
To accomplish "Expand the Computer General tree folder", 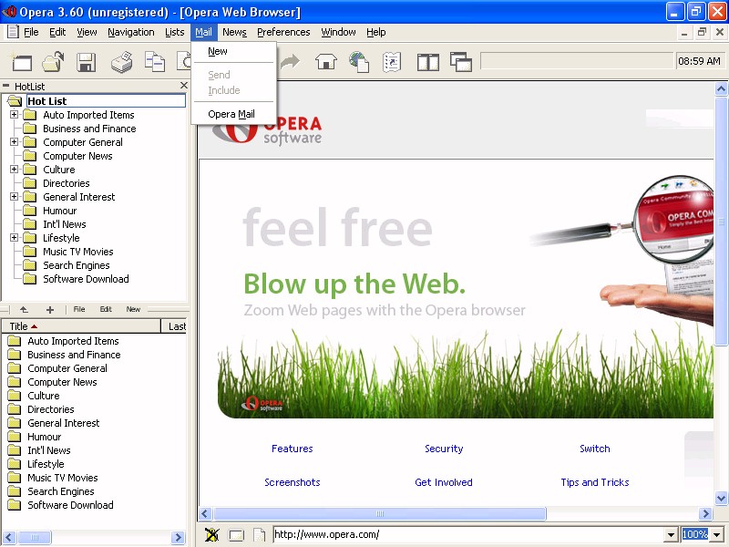I will coord(15,142).
